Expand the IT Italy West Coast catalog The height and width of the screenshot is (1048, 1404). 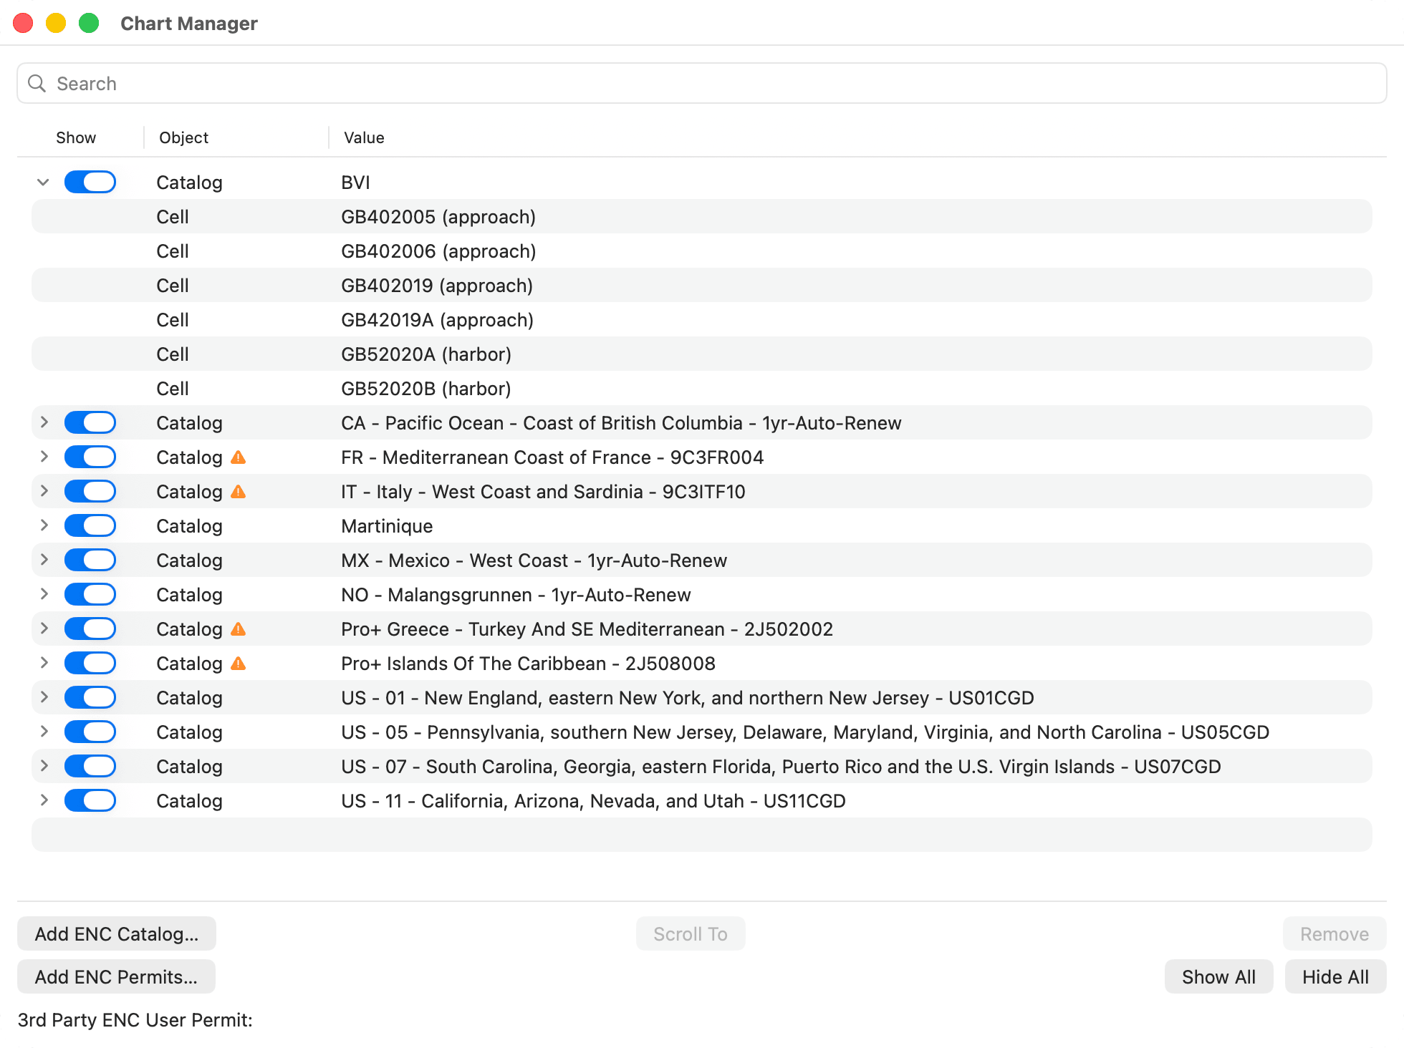click(44, 491)
